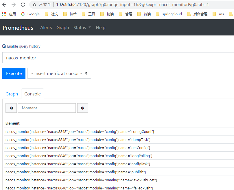Select the notifyTask metric row
The image size is (234, 190).
[x=119, y=164]
